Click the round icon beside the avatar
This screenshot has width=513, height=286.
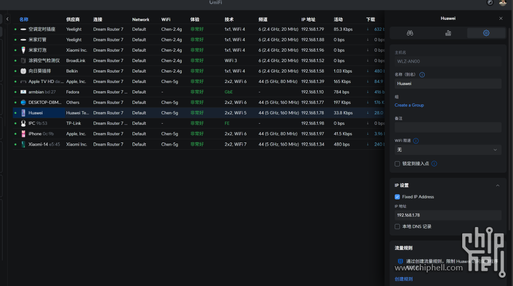click(x=490, y=3)
